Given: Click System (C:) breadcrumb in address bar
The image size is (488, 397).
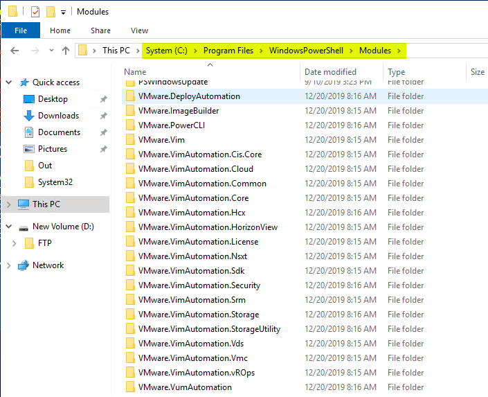Looking at the screenshot, I should (167, 51).
